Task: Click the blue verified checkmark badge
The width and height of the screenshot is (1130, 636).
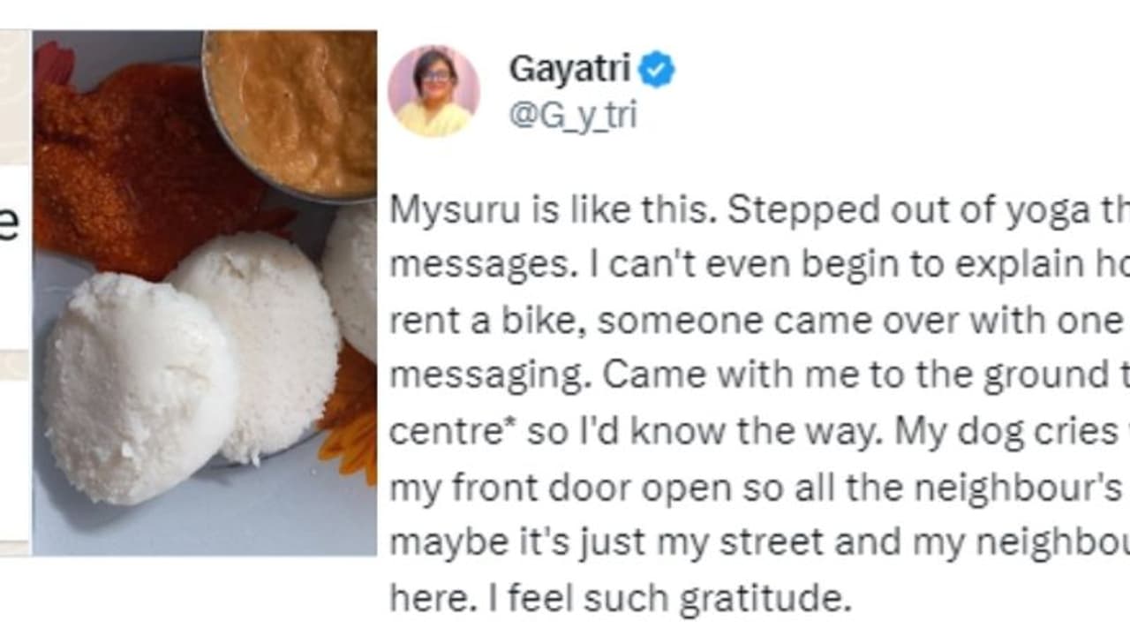Action: pos(657,70)
